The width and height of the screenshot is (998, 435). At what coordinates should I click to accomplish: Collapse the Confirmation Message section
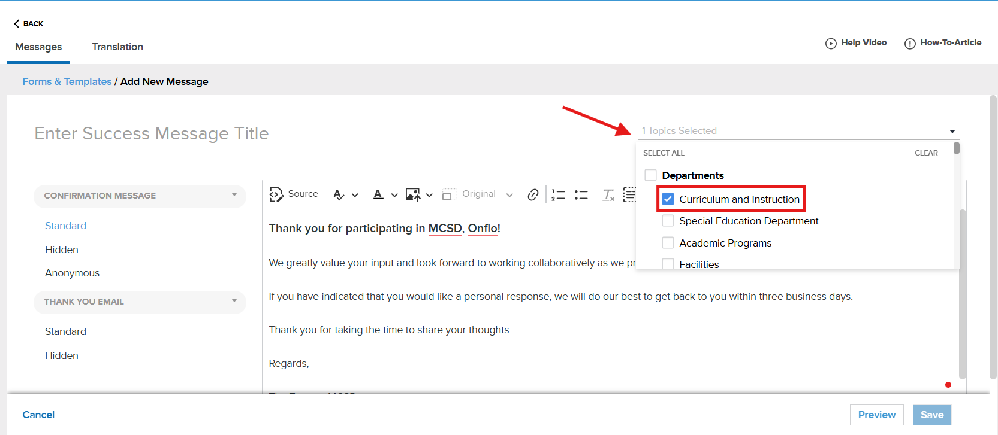234,195
